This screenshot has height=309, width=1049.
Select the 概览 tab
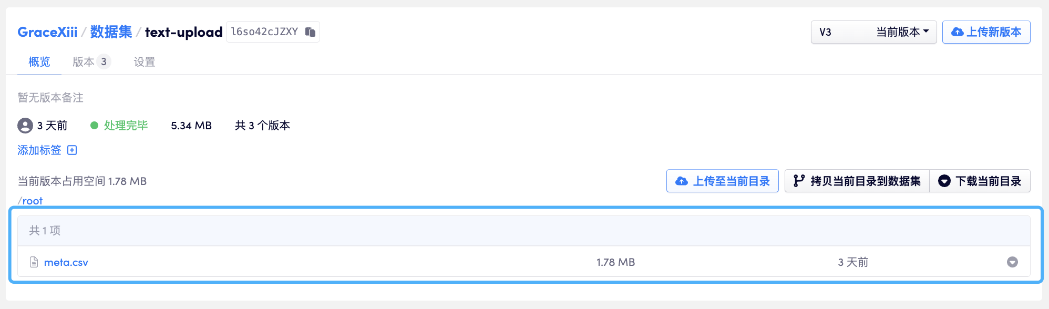click(39, 62)
